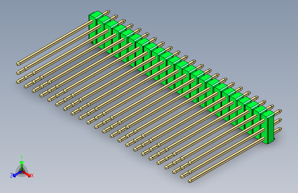Click the blue Z axis arrow of the triad
The image size is (298, 193).
[x=18, y=174]
